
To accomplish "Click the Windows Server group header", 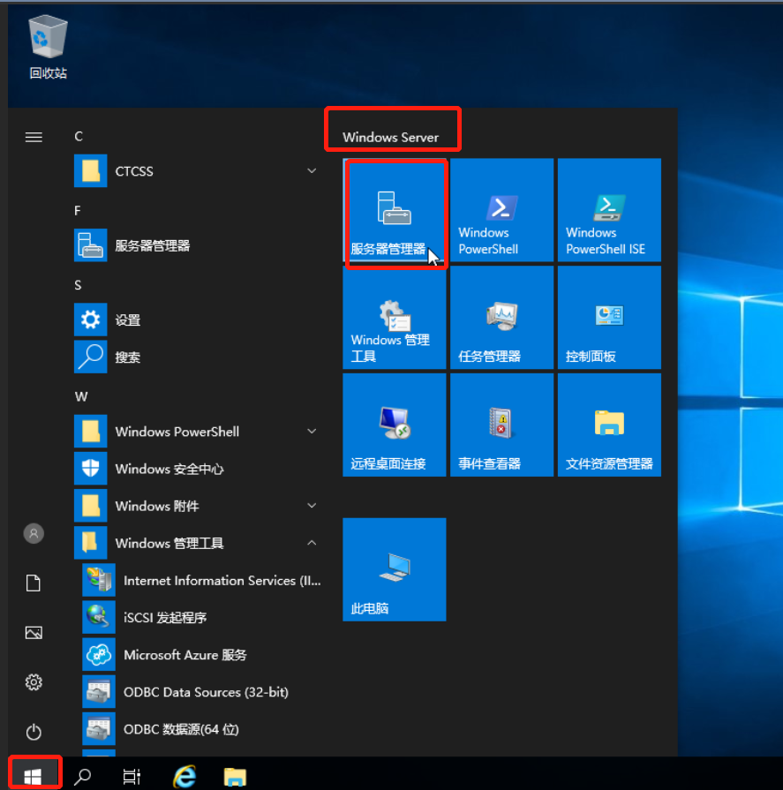I will point(390,138).
